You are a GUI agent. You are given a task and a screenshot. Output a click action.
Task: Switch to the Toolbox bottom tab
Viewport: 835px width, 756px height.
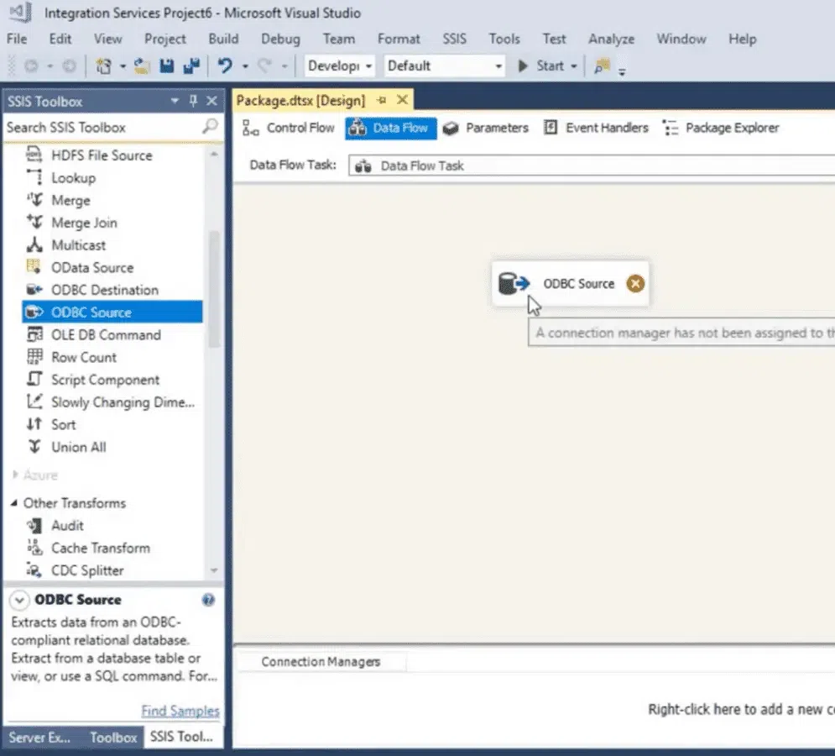[x=113, y=738]
